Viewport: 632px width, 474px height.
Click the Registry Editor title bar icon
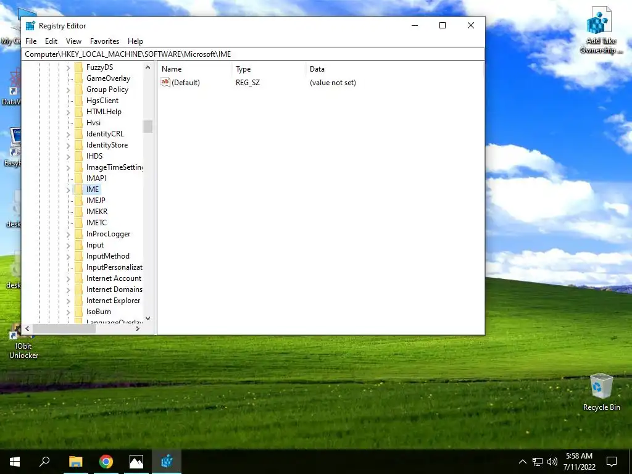(30, 26)
